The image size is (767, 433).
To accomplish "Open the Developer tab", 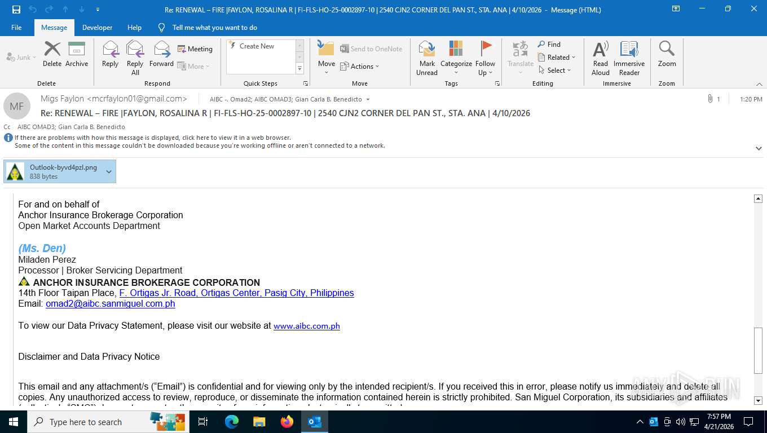I will tap(97, 27).
